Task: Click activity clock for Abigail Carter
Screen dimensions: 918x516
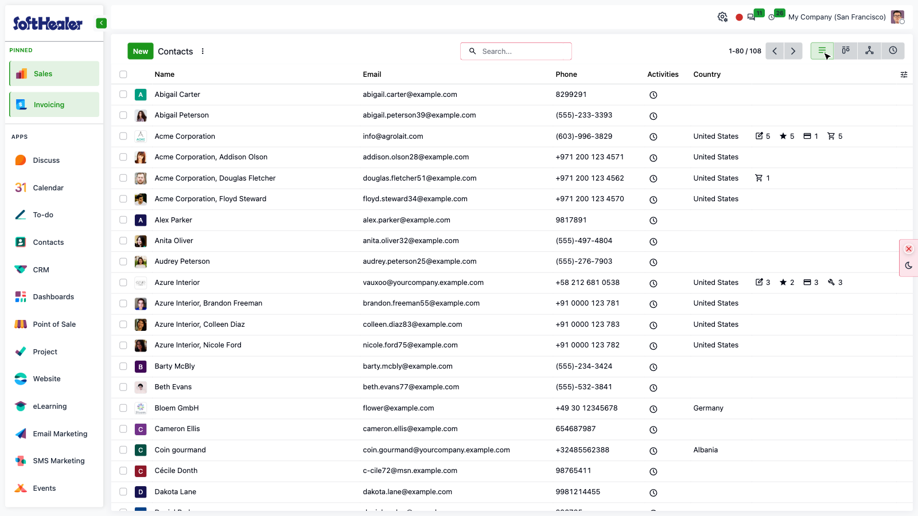Action: point(653,95)
